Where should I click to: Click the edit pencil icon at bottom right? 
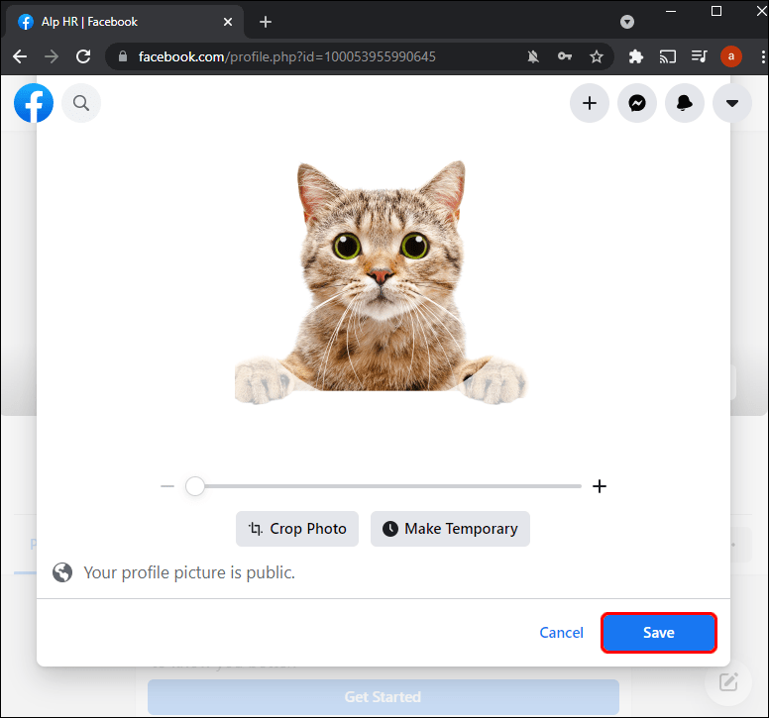click(x=728, y=682)
